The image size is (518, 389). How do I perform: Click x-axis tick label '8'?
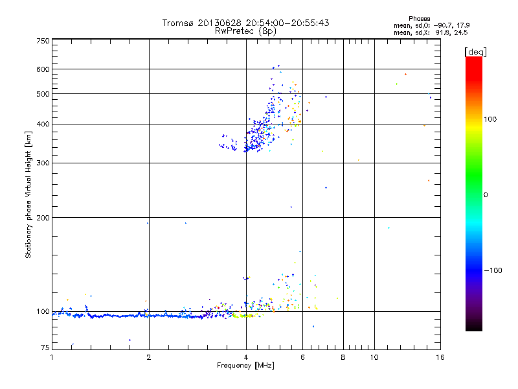[x=343, y=357]
